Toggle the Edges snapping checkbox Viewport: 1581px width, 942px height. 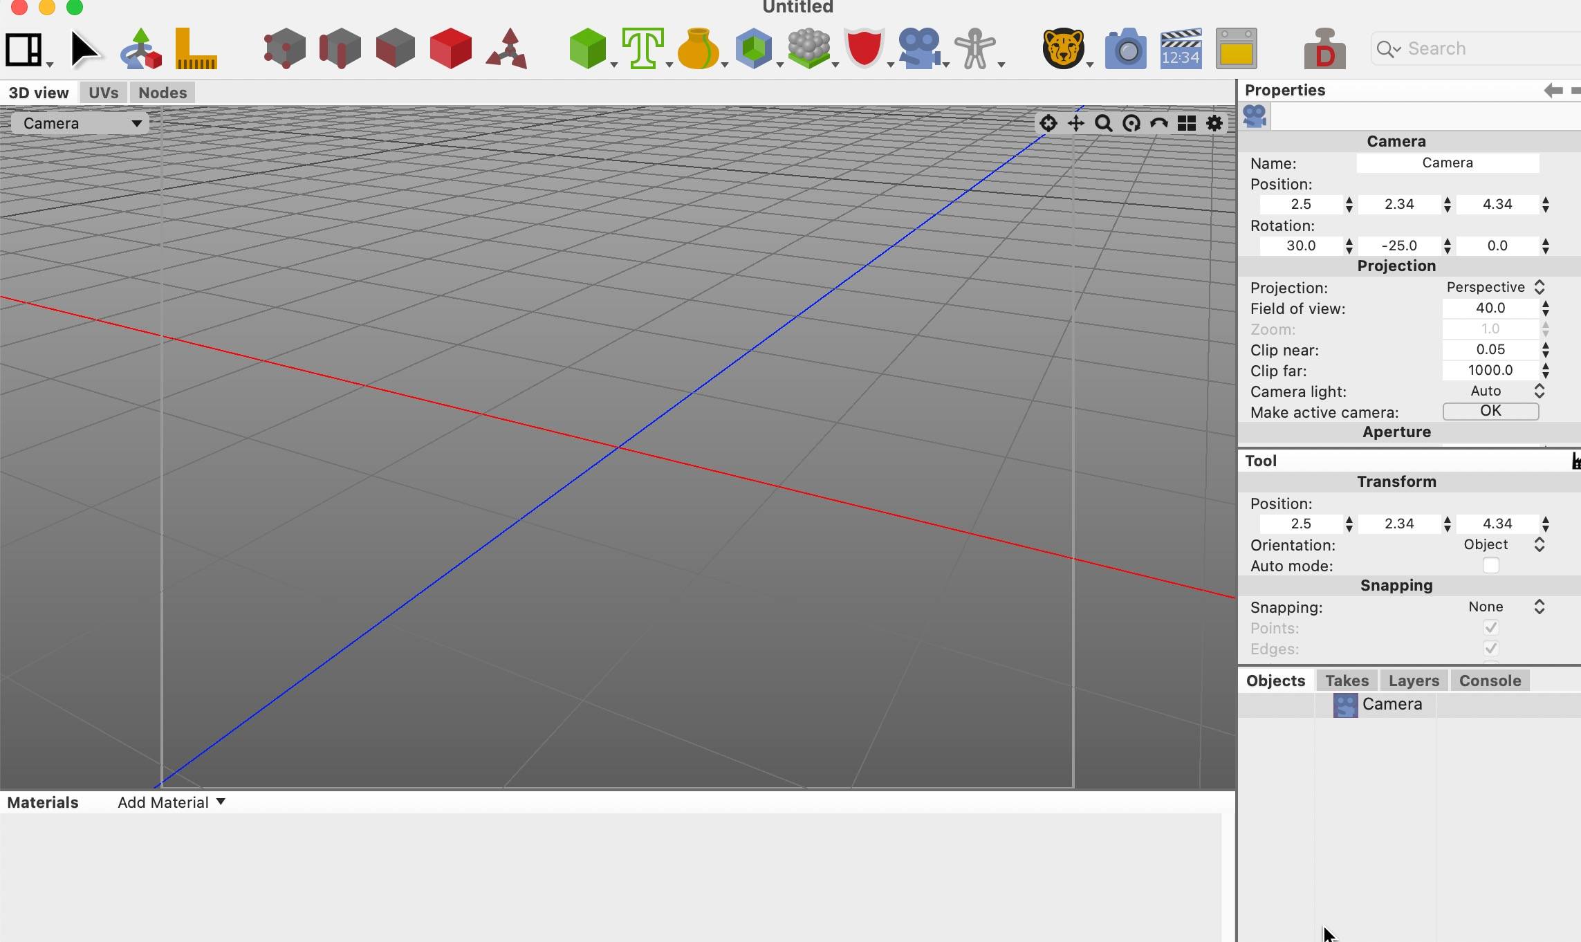(1490, 649)
